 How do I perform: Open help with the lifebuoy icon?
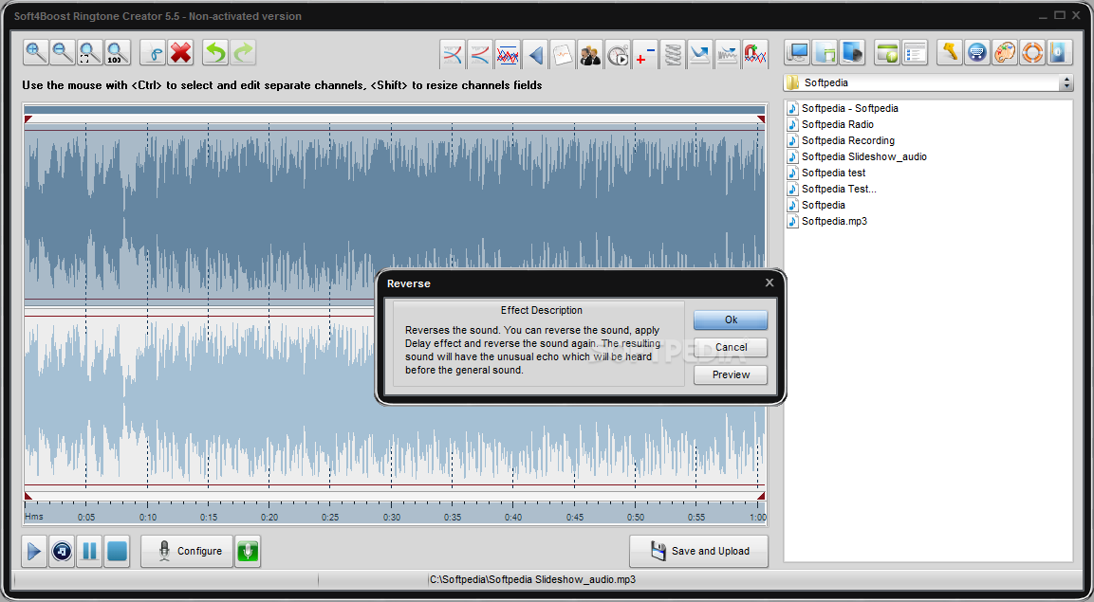[1032, 52]
